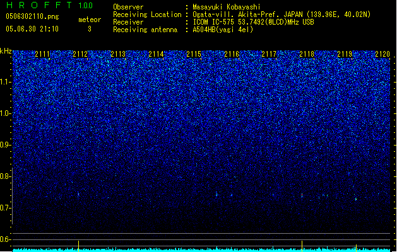Click the Receiving Location label
The width and height of the screenshot is (397, 252).
click(147, 14)
